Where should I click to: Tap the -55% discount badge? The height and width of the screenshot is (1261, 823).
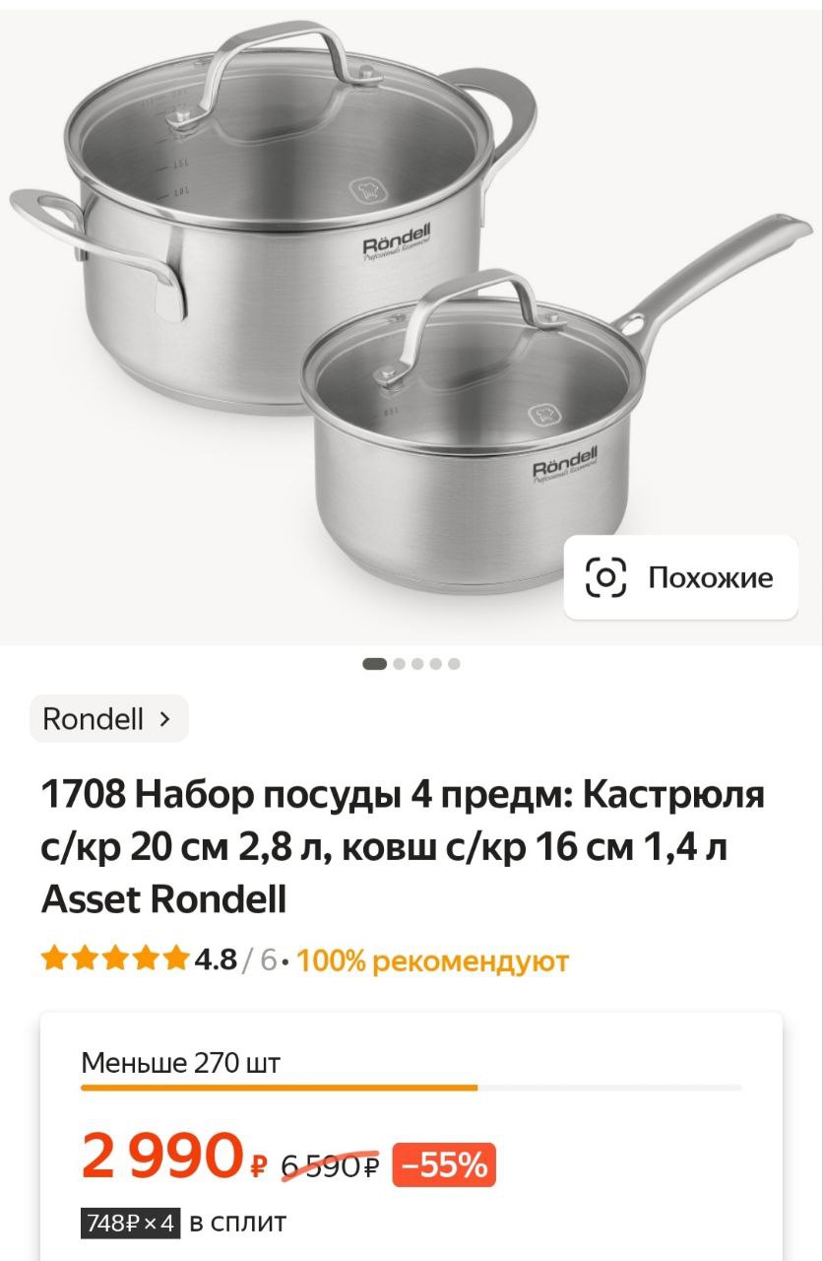point(444,1165)
